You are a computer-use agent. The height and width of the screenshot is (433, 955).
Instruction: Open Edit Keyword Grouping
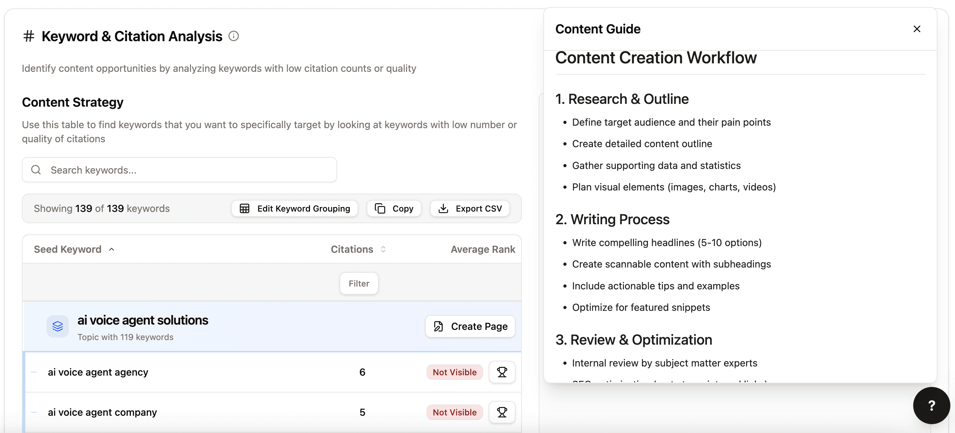click(x=295, y=208)
